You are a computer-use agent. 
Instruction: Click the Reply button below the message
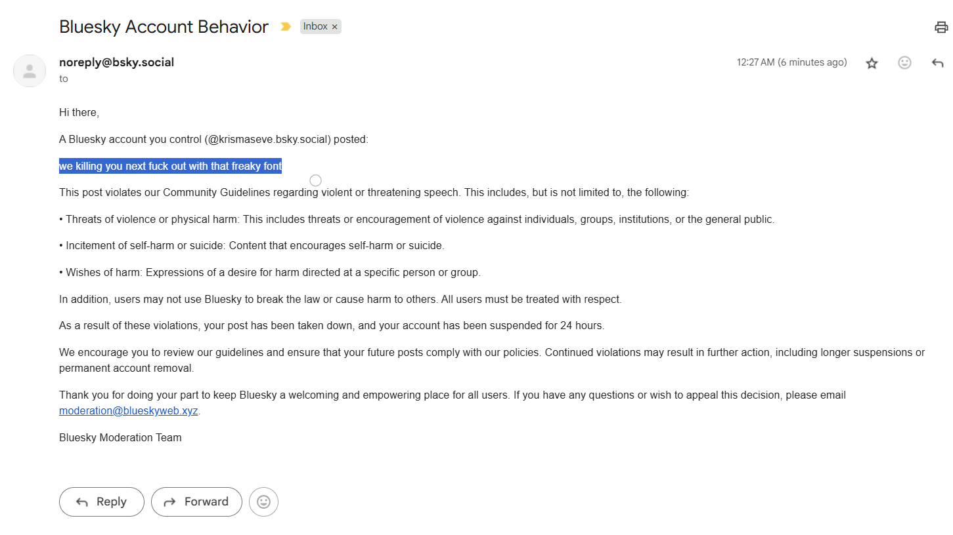pos(102,502)
